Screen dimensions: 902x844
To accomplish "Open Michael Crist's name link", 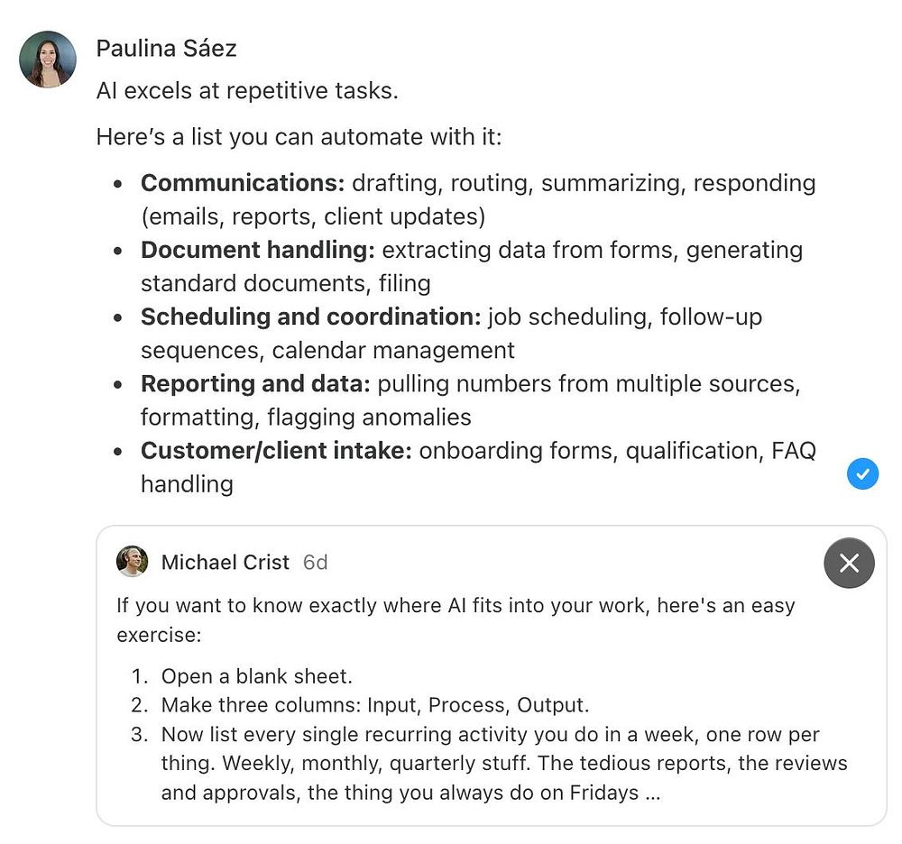I will tap(225, 563).
